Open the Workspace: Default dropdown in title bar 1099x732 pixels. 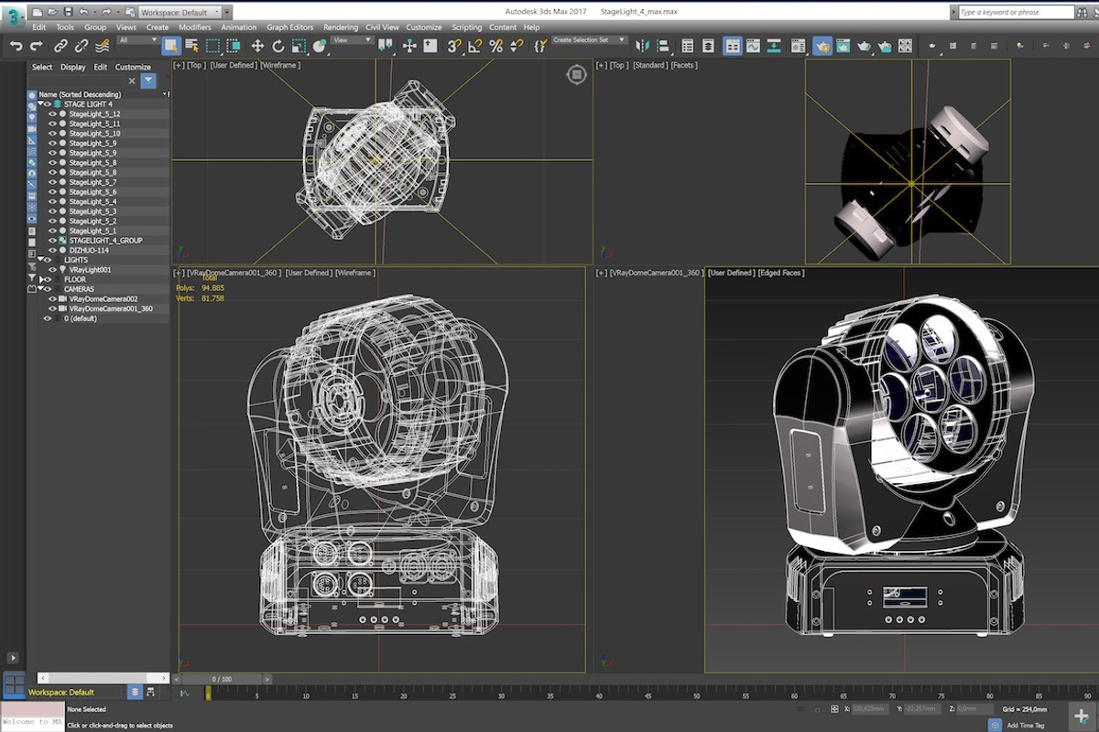[179, 13]
